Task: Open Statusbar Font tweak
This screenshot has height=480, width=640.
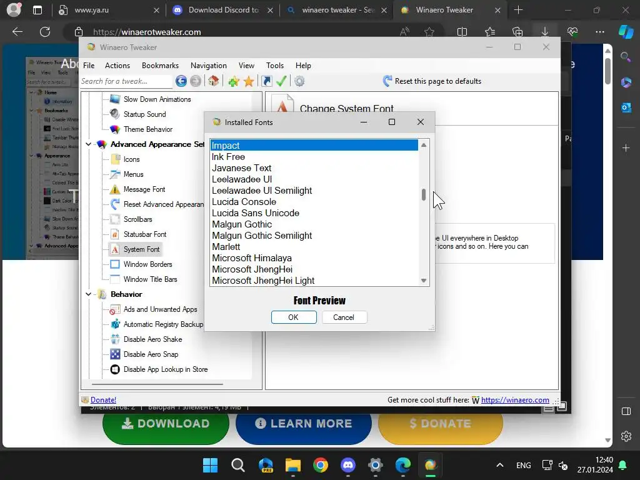Action: 144,234
